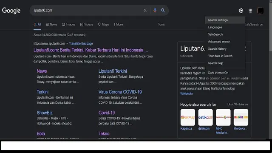Open the ShowBiz sitelink
The height and width of the screenshot is (153, 272).
point(44,113)
